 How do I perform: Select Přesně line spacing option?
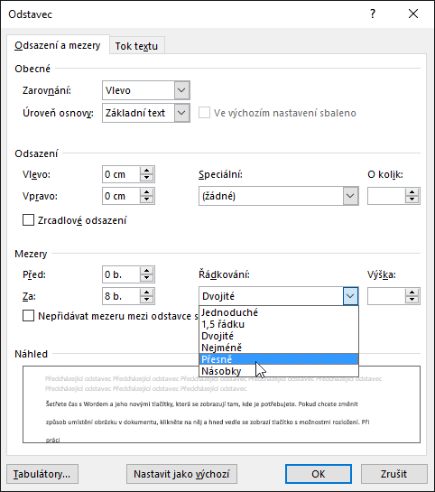(x=279, y=359)
